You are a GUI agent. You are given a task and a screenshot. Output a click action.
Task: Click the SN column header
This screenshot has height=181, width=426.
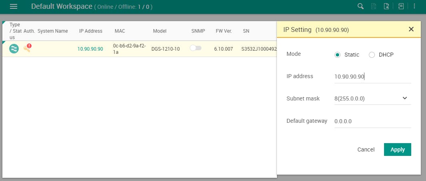point(246,31)
